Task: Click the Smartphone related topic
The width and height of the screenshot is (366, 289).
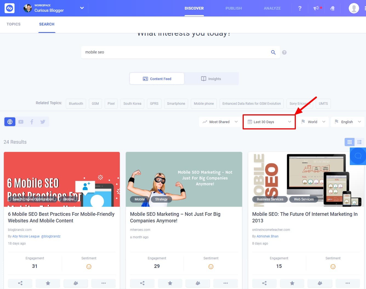Action: click(x=176, y=104)
